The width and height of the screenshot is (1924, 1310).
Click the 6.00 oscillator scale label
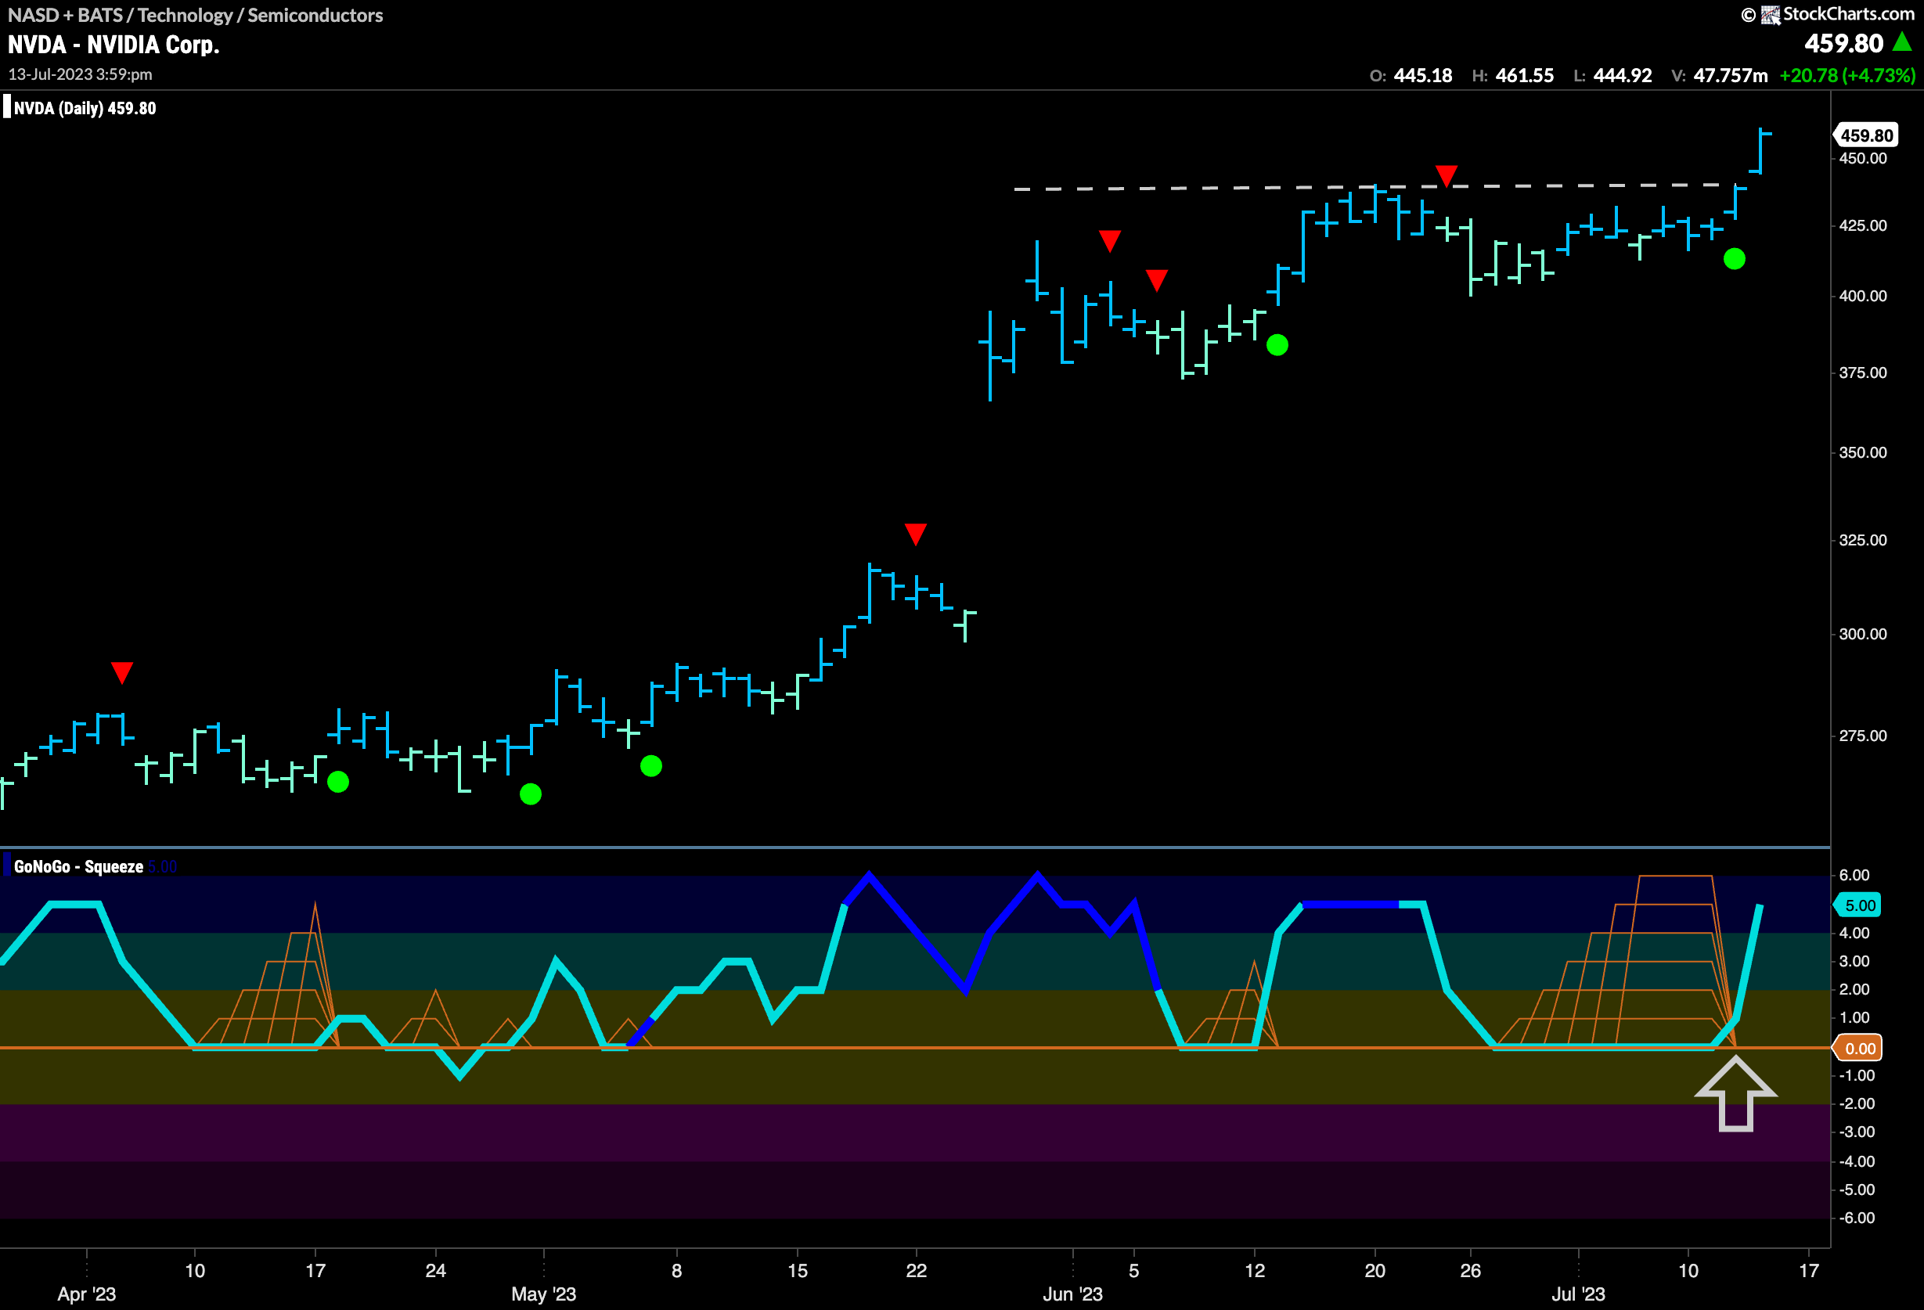[x=1854, y=875]
